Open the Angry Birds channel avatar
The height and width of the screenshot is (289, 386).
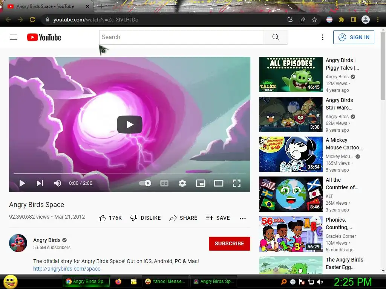(x=18, y=243)
